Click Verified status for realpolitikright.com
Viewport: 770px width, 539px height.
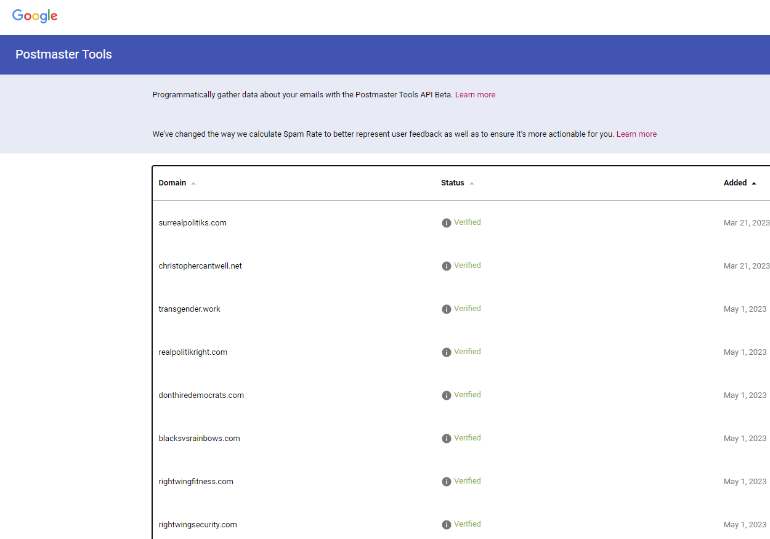tap(468, 352)
